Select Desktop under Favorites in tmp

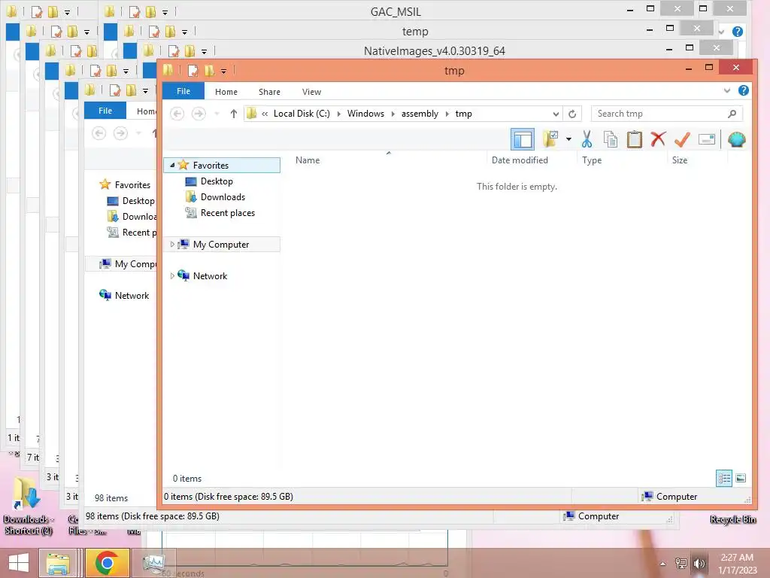pos(217,181)
